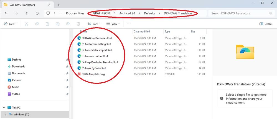Collapse the This PC tree node
The width and height of the screenshot is (277, 119).
coord(4,108)
